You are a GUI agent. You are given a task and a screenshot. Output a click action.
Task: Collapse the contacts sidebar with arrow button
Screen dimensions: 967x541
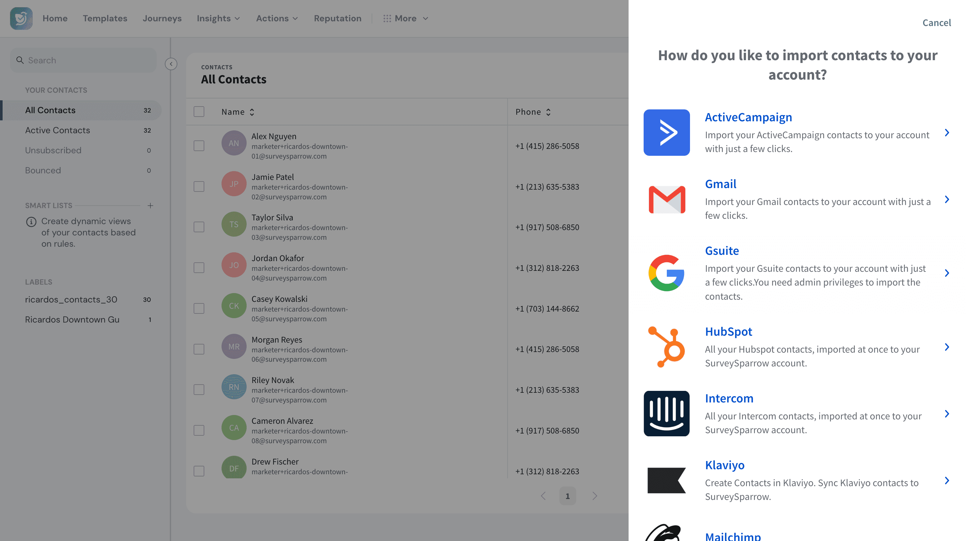(x=171, y=64)
